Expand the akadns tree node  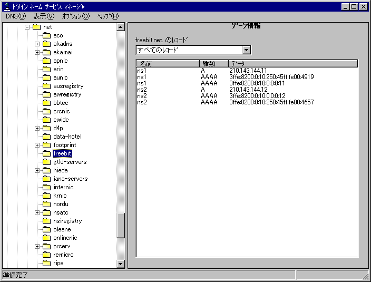click(37, 44)
